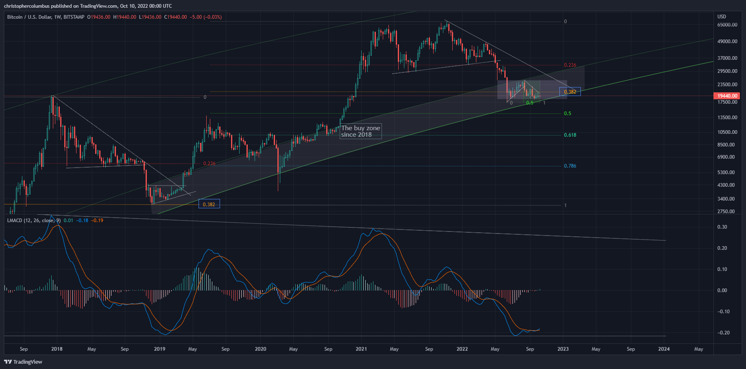Click the USD currency label on price axis
The image size is (746, 369).
click(x=722, y=17)
